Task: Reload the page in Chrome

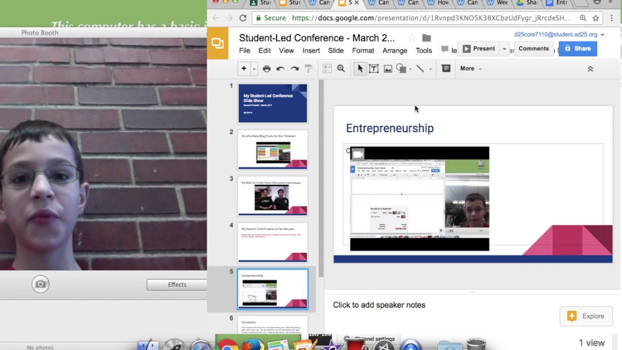Action: point(243,18)
